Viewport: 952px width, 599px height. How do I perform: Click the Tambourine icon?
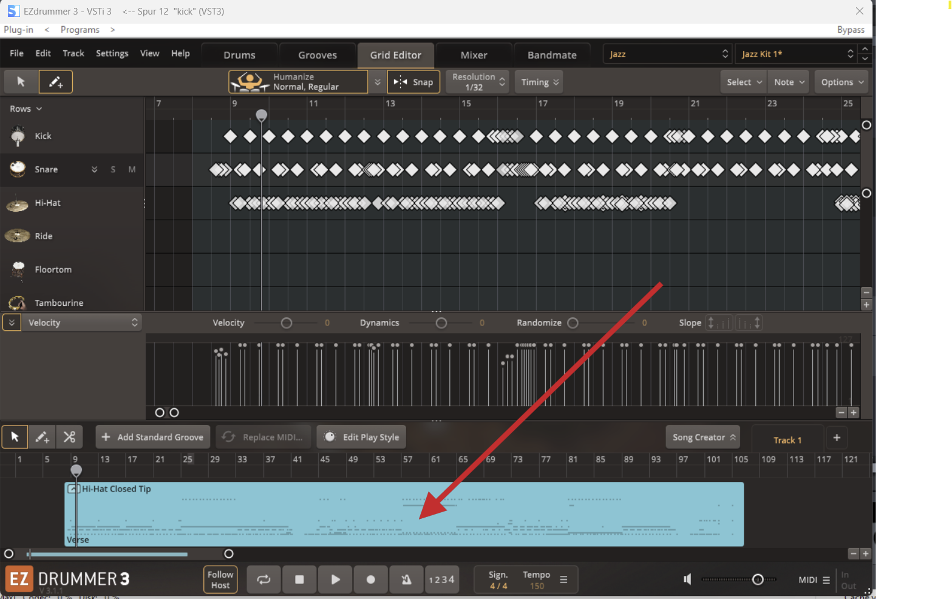click(x=17, y=303)
